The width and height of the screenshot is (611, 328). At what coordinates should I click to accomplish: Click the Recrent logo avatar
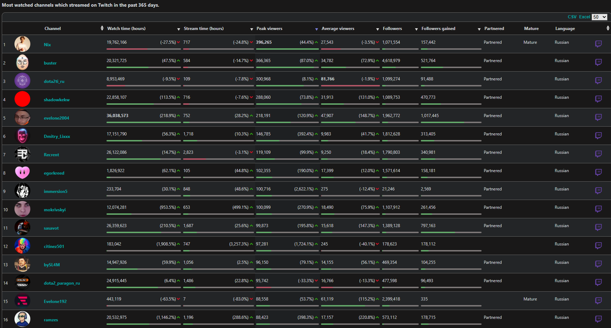(x=22, y=154)
